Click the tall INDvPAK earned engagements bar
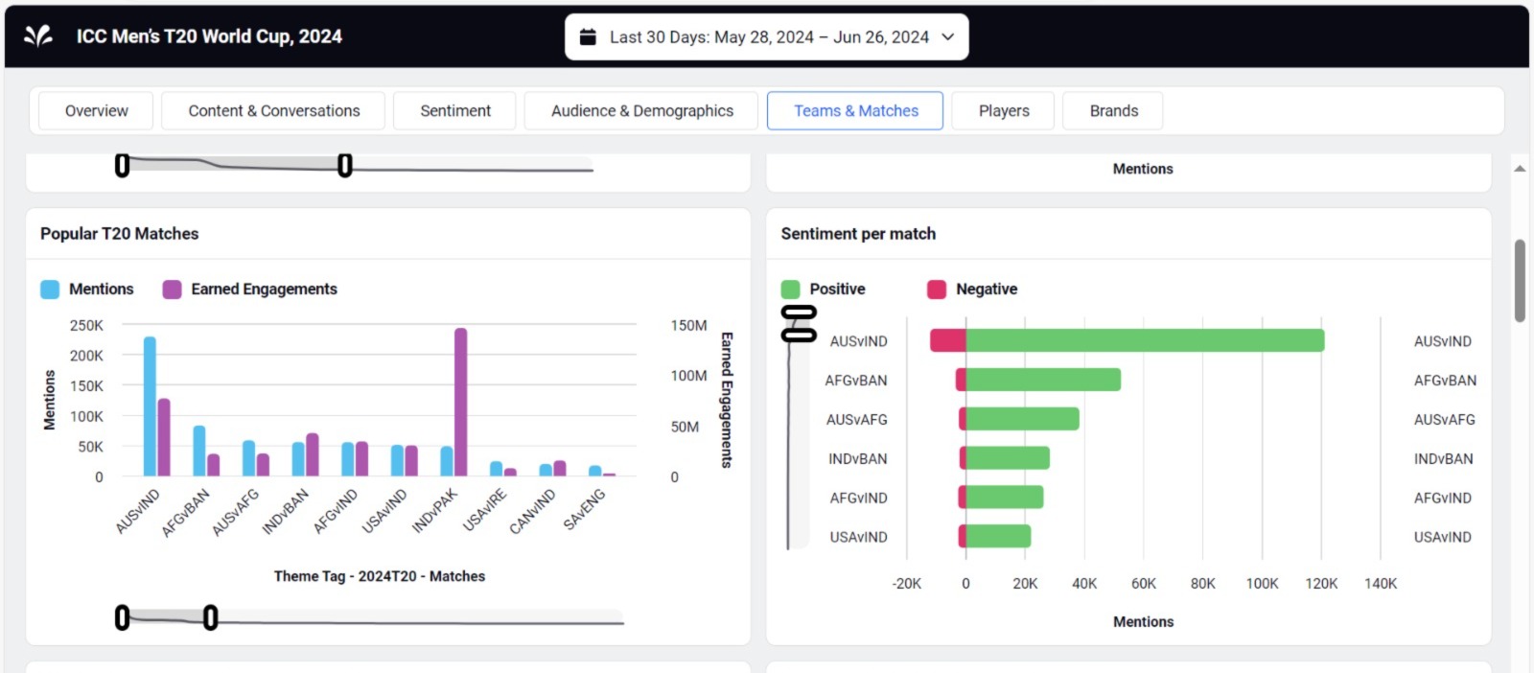The height and width of the screenshot is (673, 1534). click(x=461, y=402)
